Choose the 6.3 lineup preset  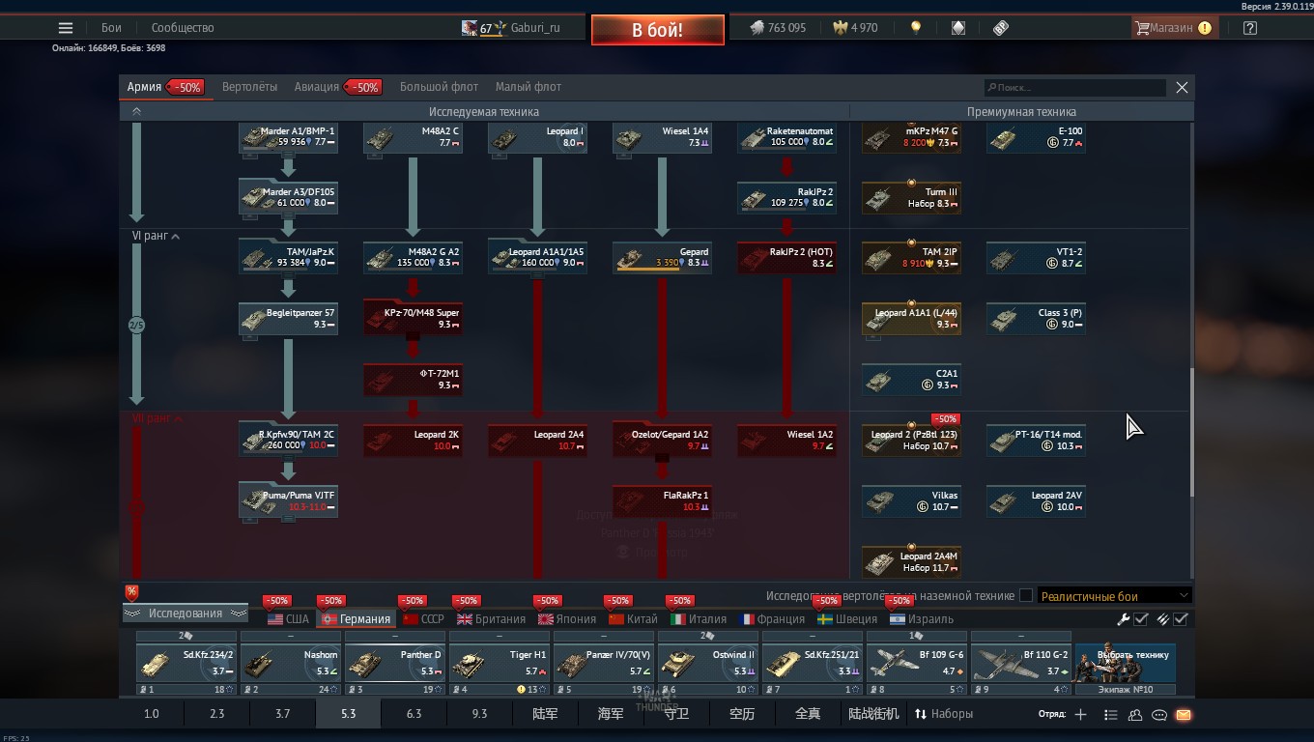click(414, 714)
